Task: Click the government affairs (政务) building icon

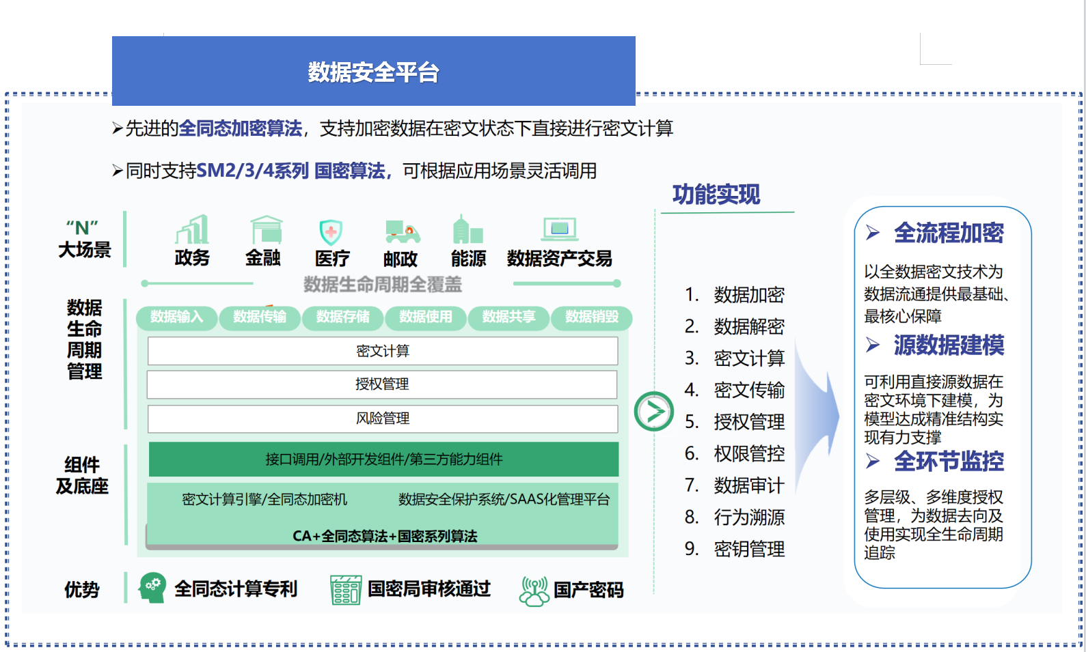Action: pyautogui.click(x=192, y=230)
